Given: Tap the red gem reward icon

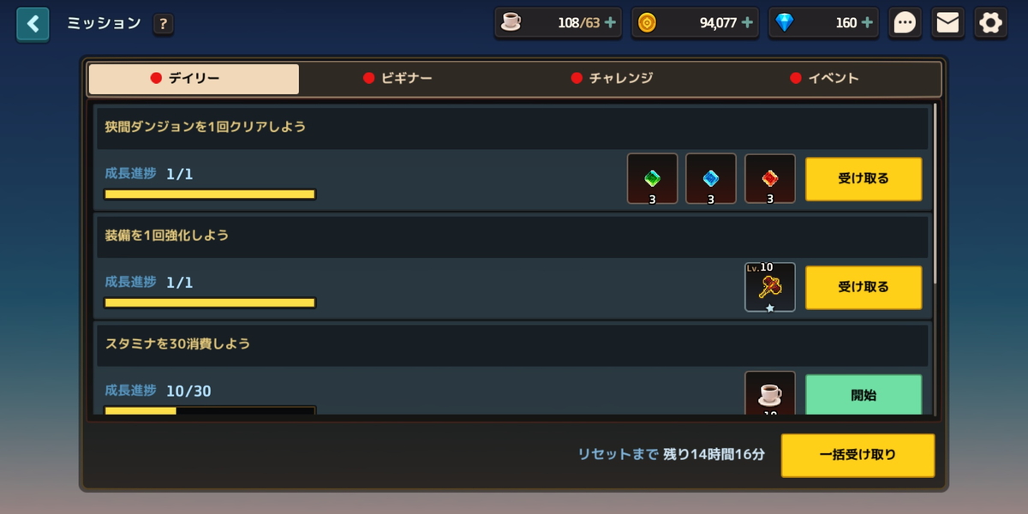Looking at the screenshot, I should pos(770,178).
